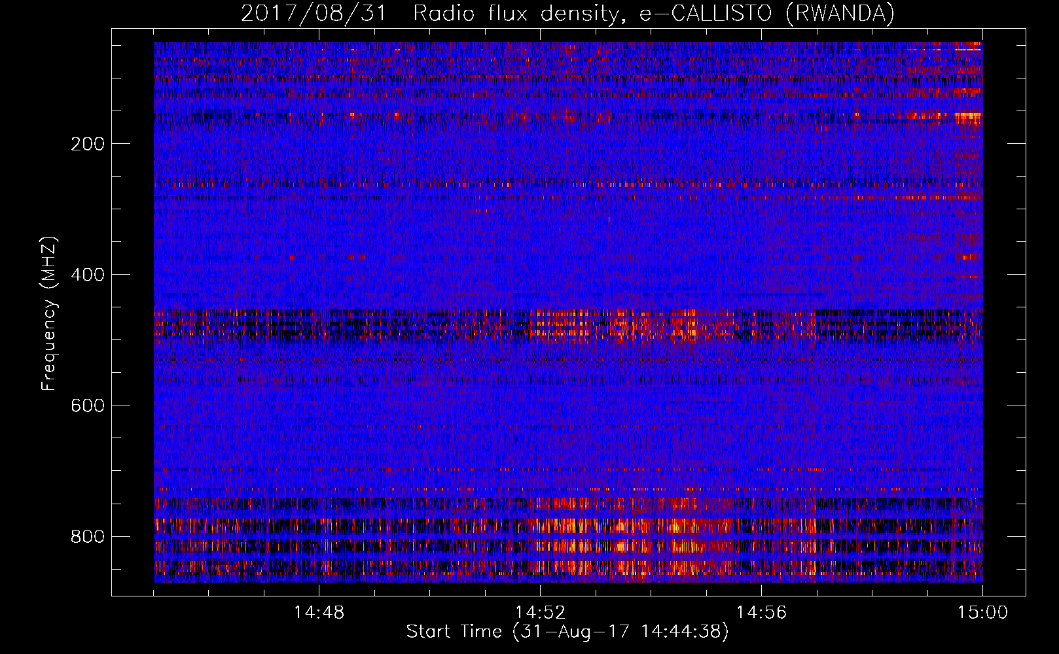This screenshot has width=1059, height=654.
Task: Click the 400 frequency axis label
Action: [x=88, y=275]
